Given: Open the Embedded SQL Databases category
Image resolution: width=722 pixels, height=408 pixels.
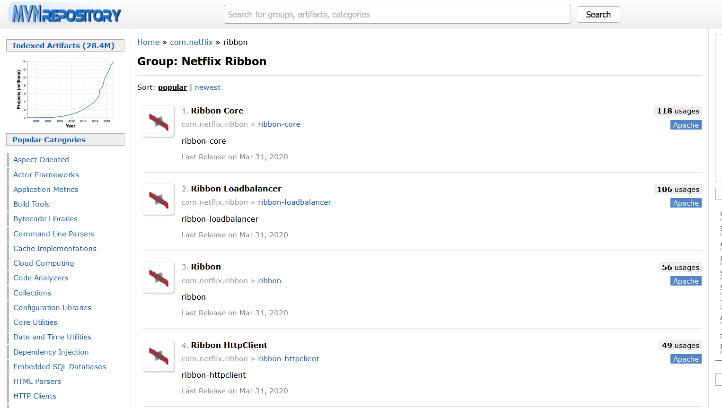Looking at the screenshot, I should [x=60, y=367].
